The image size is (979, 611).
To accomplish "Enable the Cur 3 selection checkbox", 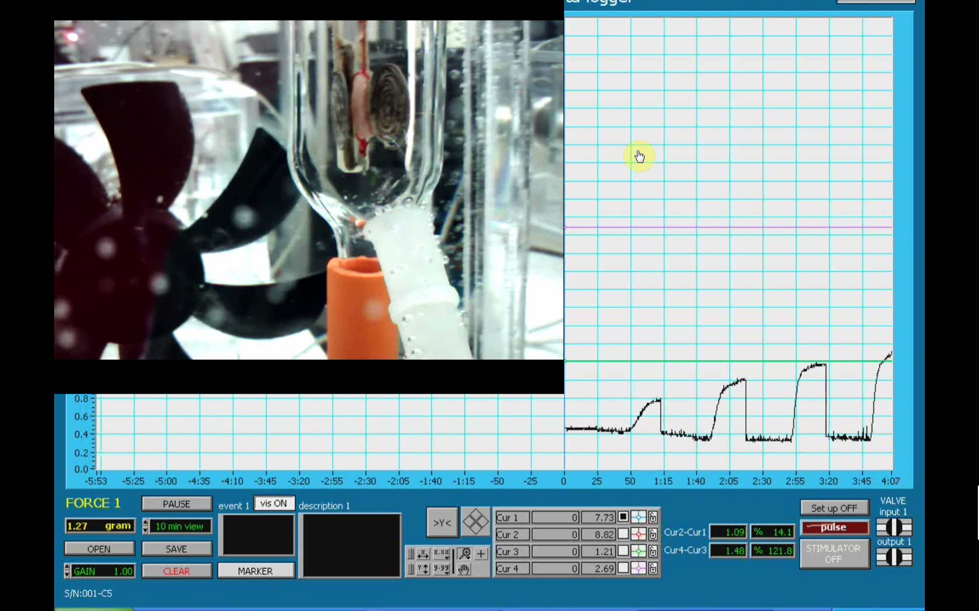I will (623, 551).
